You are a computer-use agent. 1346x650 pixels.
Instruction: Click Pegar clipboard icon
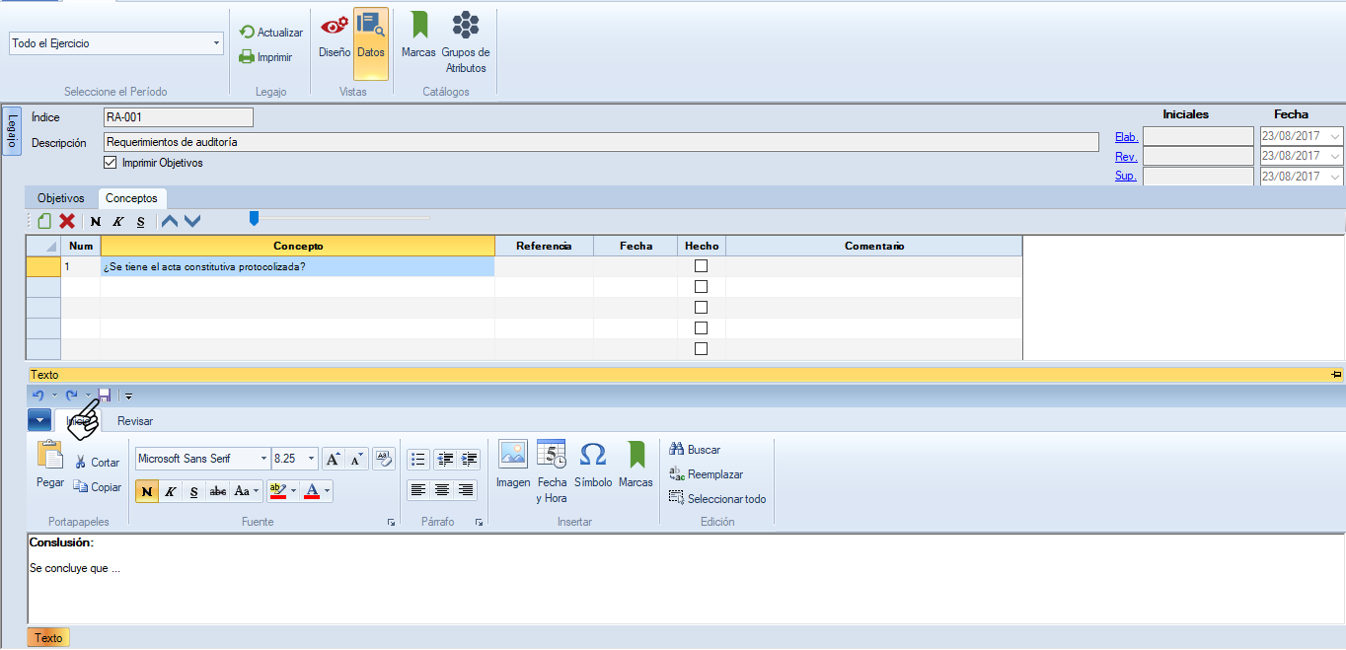pos(49,457)
